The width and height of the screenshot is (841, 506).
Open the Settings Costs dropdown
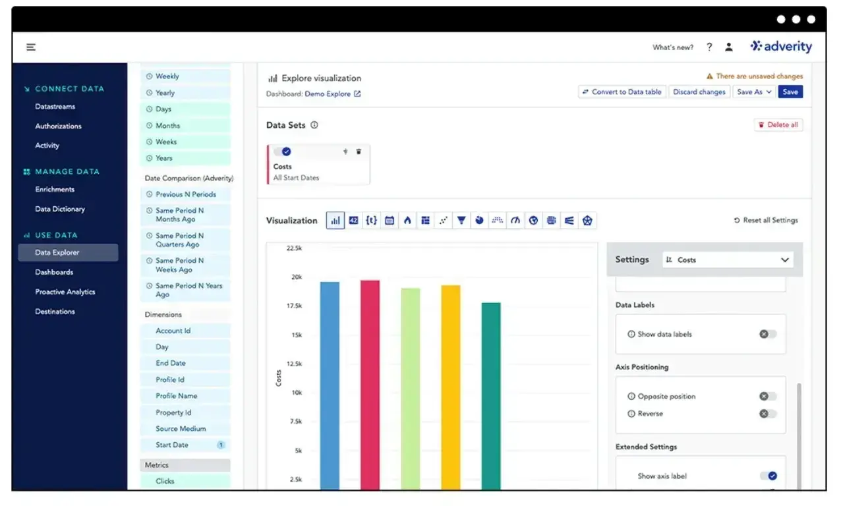(728, 260)
